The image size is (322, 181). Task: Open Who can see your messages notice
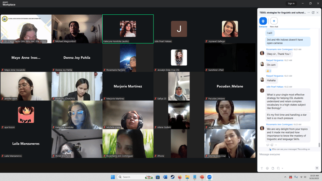point(289,149)
